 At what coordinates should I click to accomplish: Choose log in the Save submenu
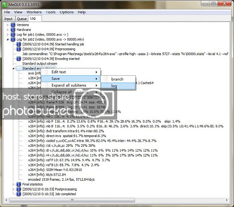(x=118, y=86)
